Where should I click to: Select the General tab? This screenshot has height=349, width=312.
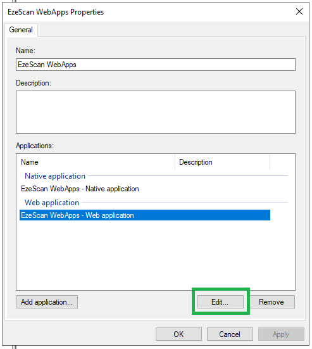pos(21,30)
